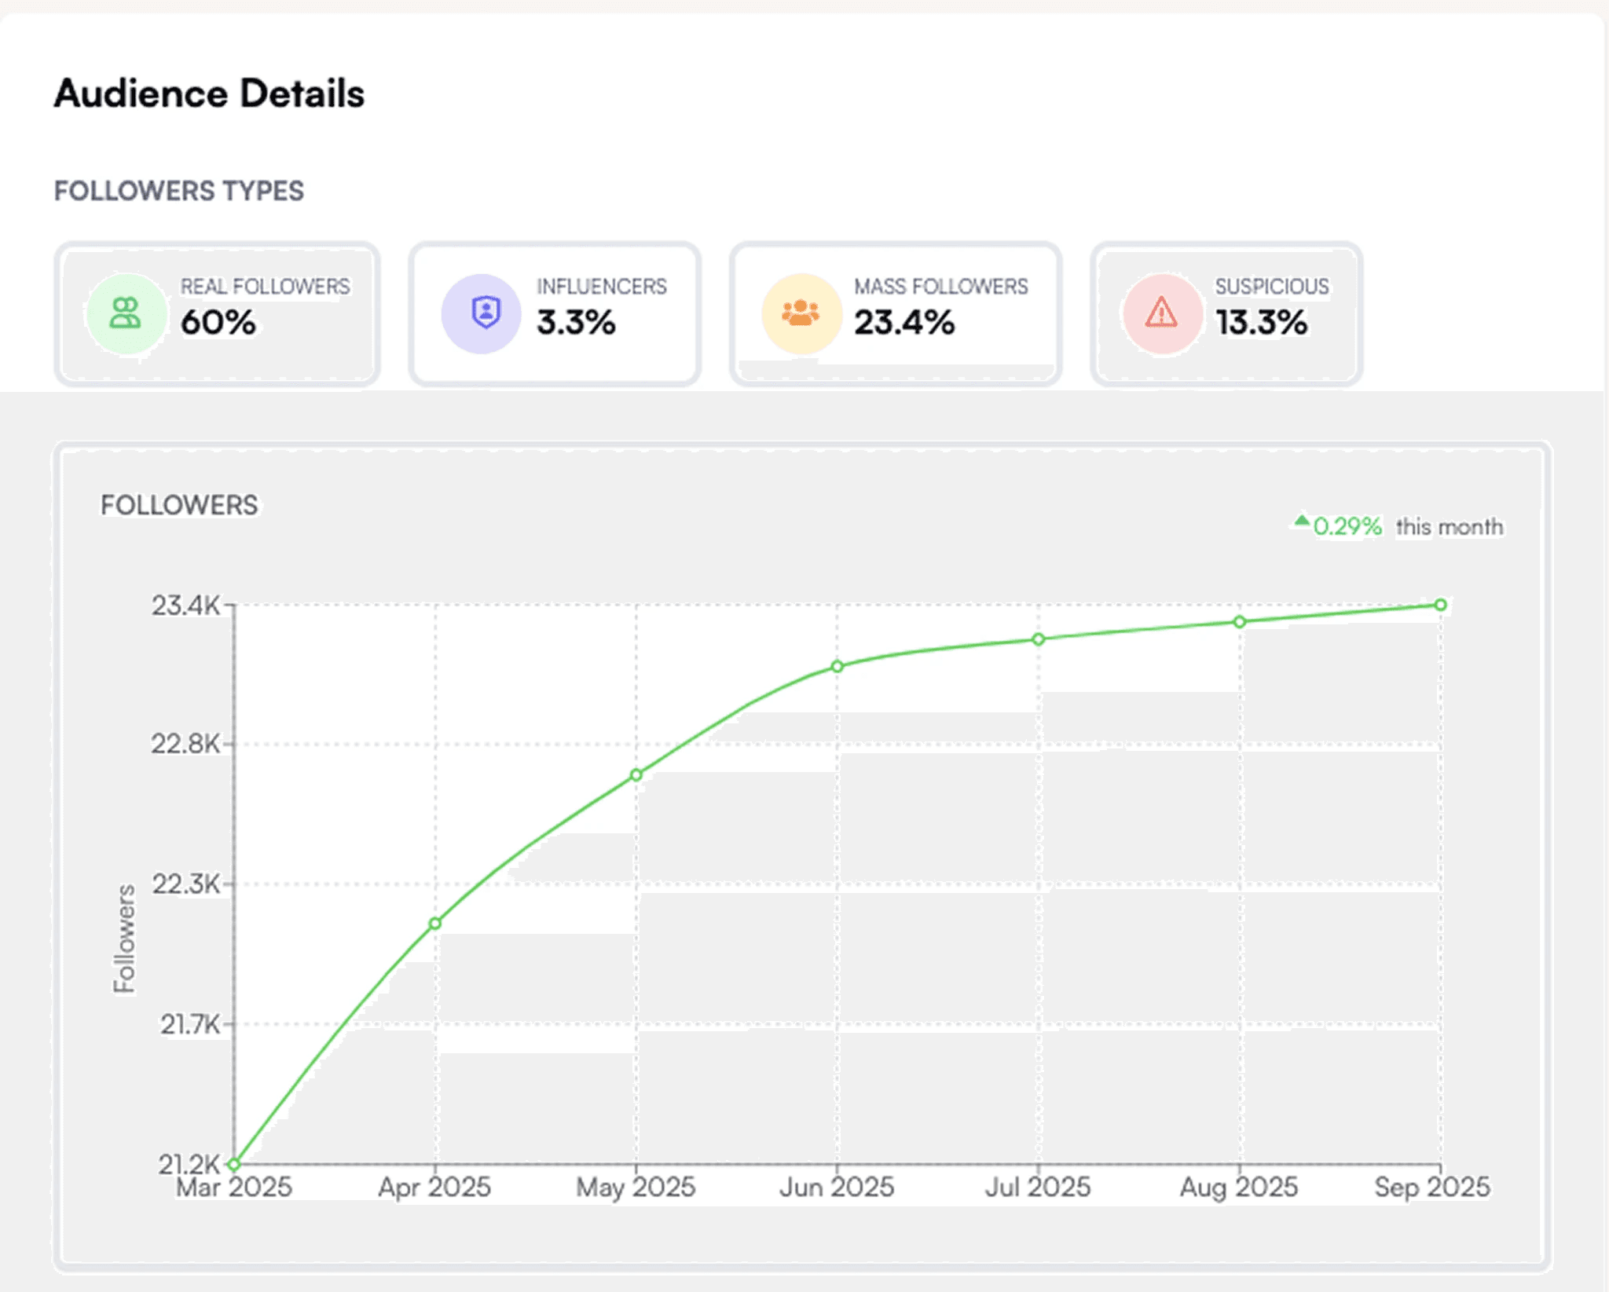Select the Jun 2025 data point
This screenshot has height=1292, width=1609.
[837, 666]
